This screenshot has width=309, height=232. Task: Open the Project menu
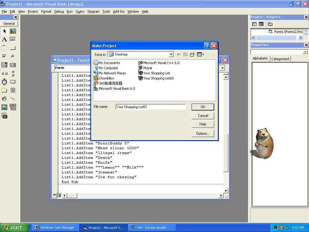tap(33, 12)
